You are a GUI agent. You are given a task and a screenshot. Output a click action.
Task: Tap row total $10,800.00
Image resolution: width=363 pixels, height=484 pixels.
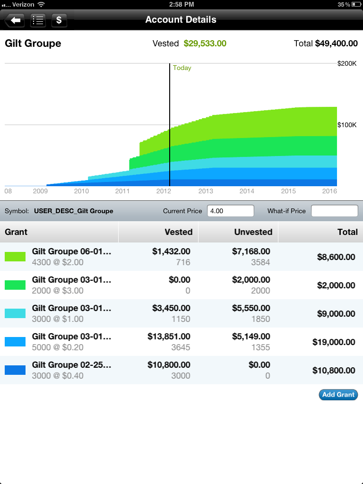(x=334, y=371)
